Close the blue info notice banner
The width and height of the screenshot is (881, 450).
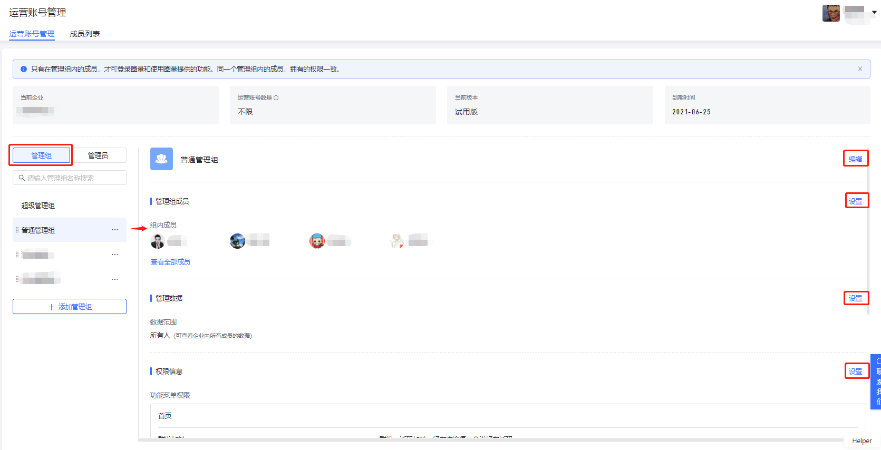click(860, 69)
